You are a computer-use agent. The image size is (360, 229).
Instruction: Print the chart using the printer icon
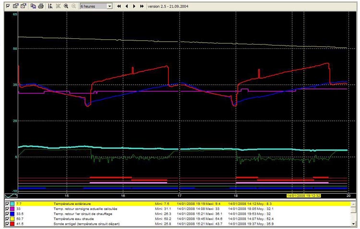41,6
